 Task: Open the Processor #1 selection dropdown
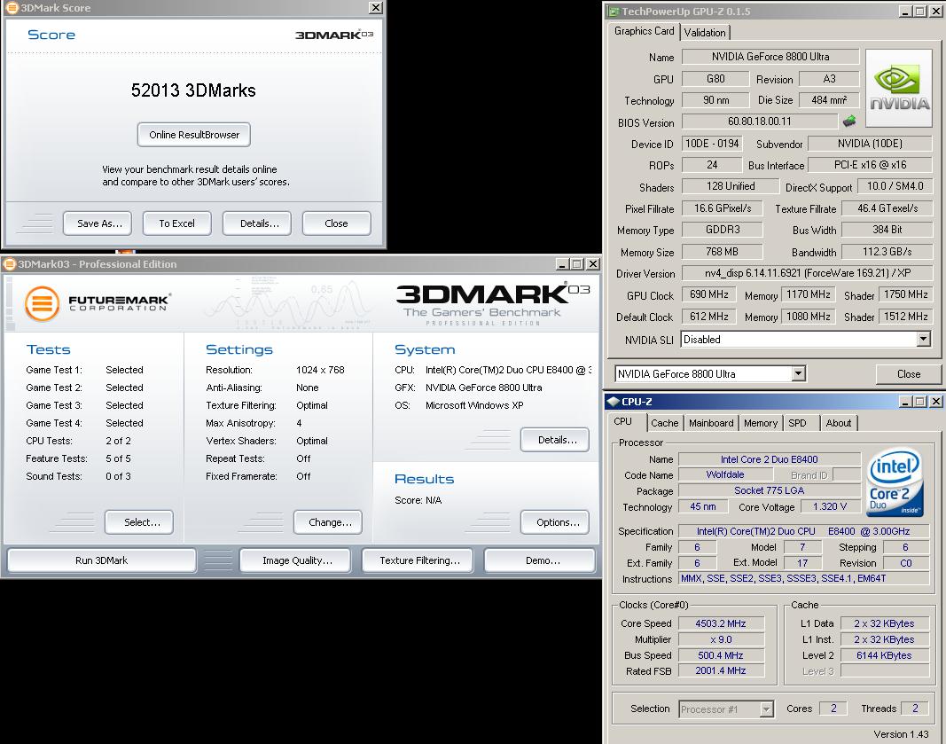(x=766, y=709)
